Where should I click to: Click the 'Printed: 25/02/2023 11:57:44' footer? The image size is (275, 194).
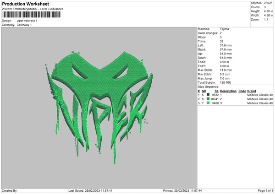pyautogui.click(x=182, y=191)
